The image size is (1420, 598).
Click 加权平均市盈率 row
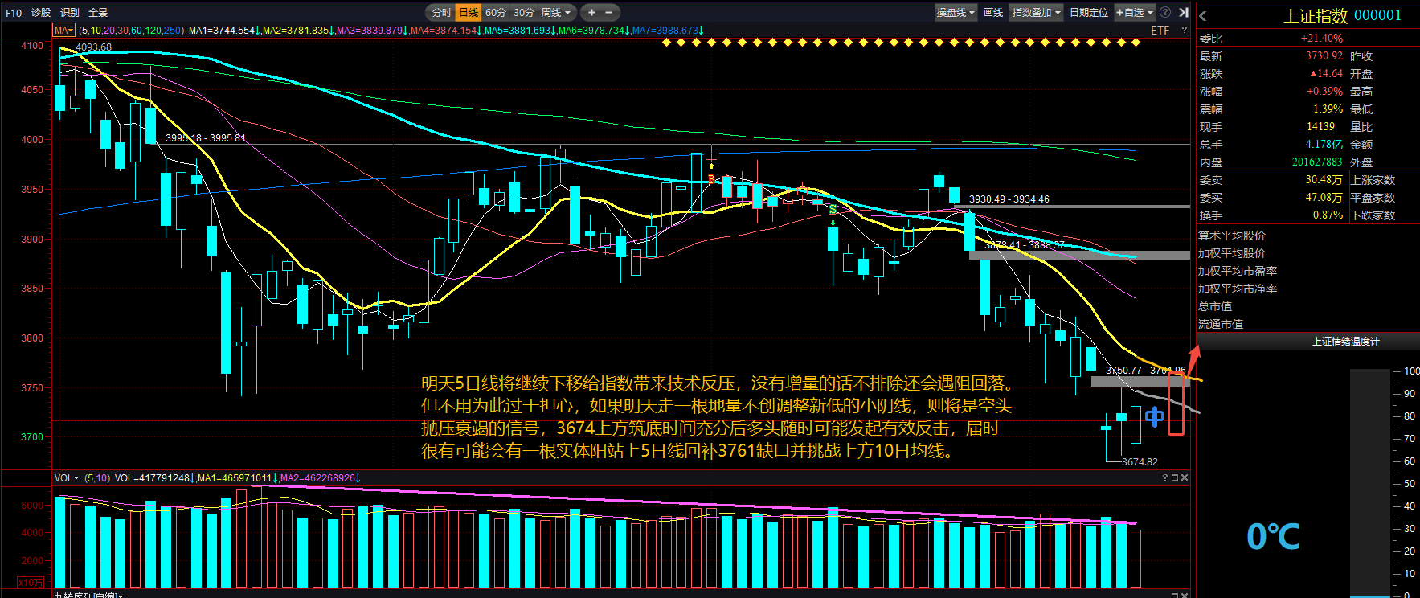[1238, 271]
